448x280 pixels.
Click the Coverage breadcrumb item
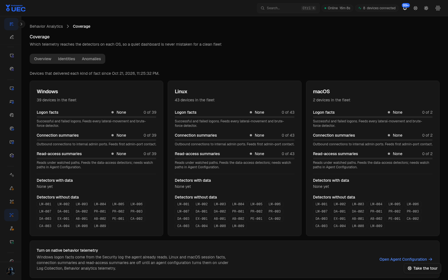pos(81,26)
